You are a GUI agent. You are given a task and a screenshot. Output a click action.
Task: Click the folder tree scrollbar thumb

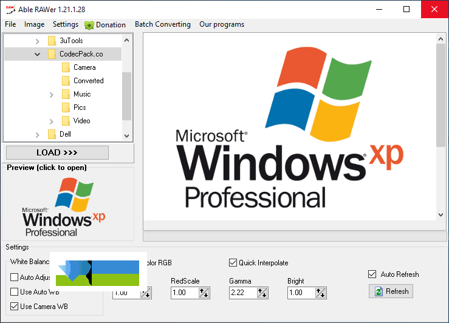[x=126, y=96]
